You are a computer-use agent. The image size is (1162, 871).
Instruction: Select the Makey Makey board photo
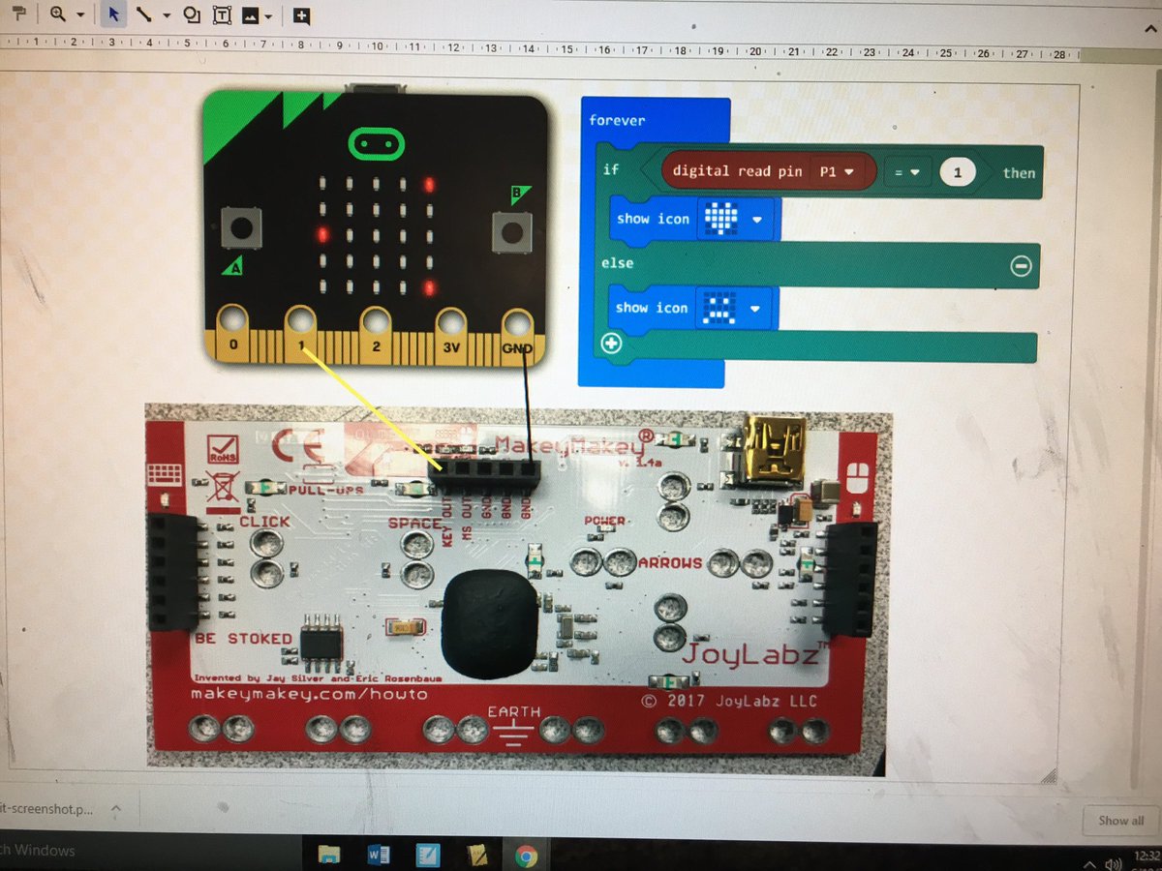pyautogui.click(x=518, y=592)
